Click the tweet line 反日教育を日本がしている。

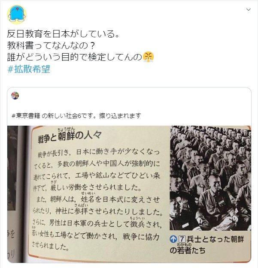[63, 34]
